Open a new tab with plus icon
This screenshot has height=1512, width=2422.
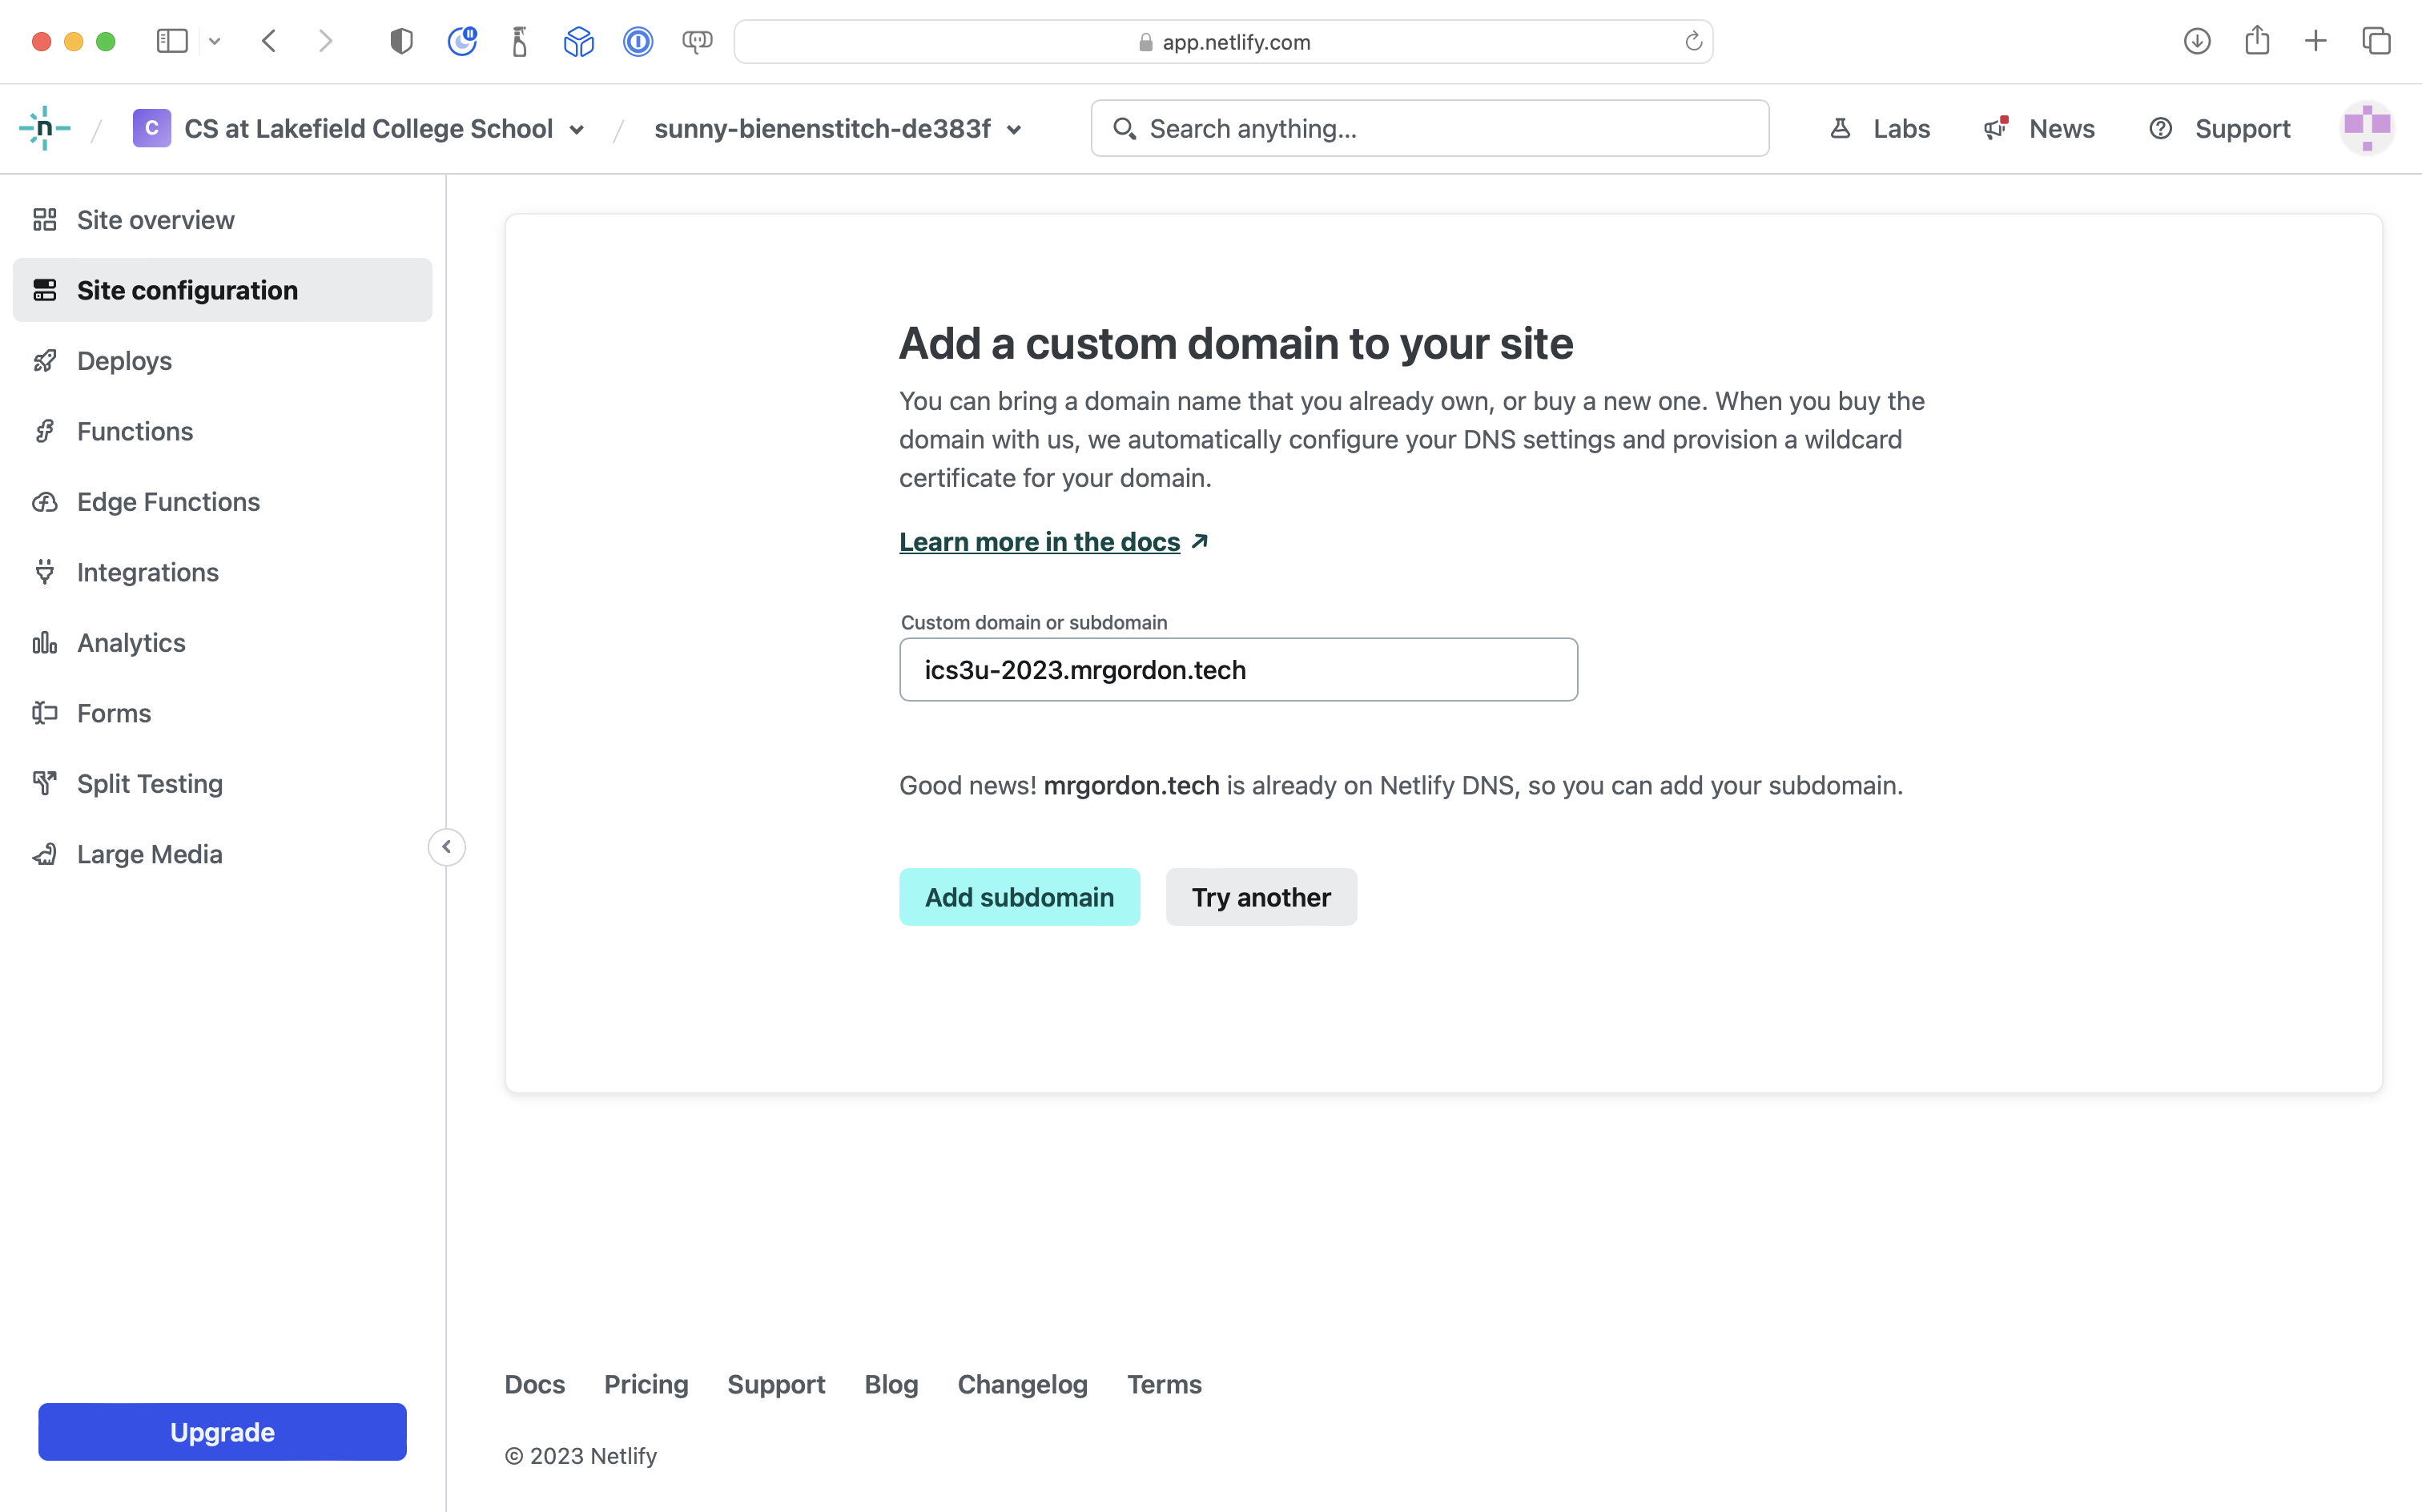click(x=2316, y=41)
